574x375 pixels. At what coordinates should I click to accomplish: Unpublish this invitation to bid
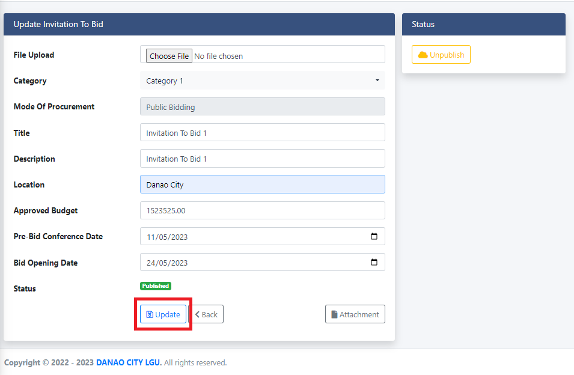441,55
